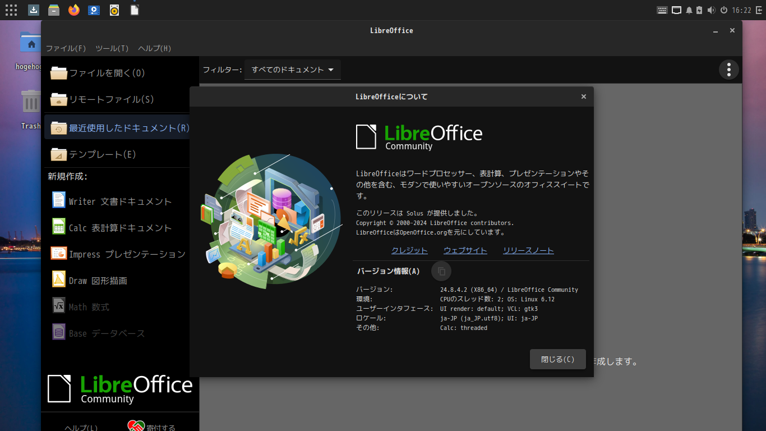The width and height of the screenshot is (766, 431).
Task: Show notifications via the bell icon
Action: pyautogui.click(x=689, y=10)
